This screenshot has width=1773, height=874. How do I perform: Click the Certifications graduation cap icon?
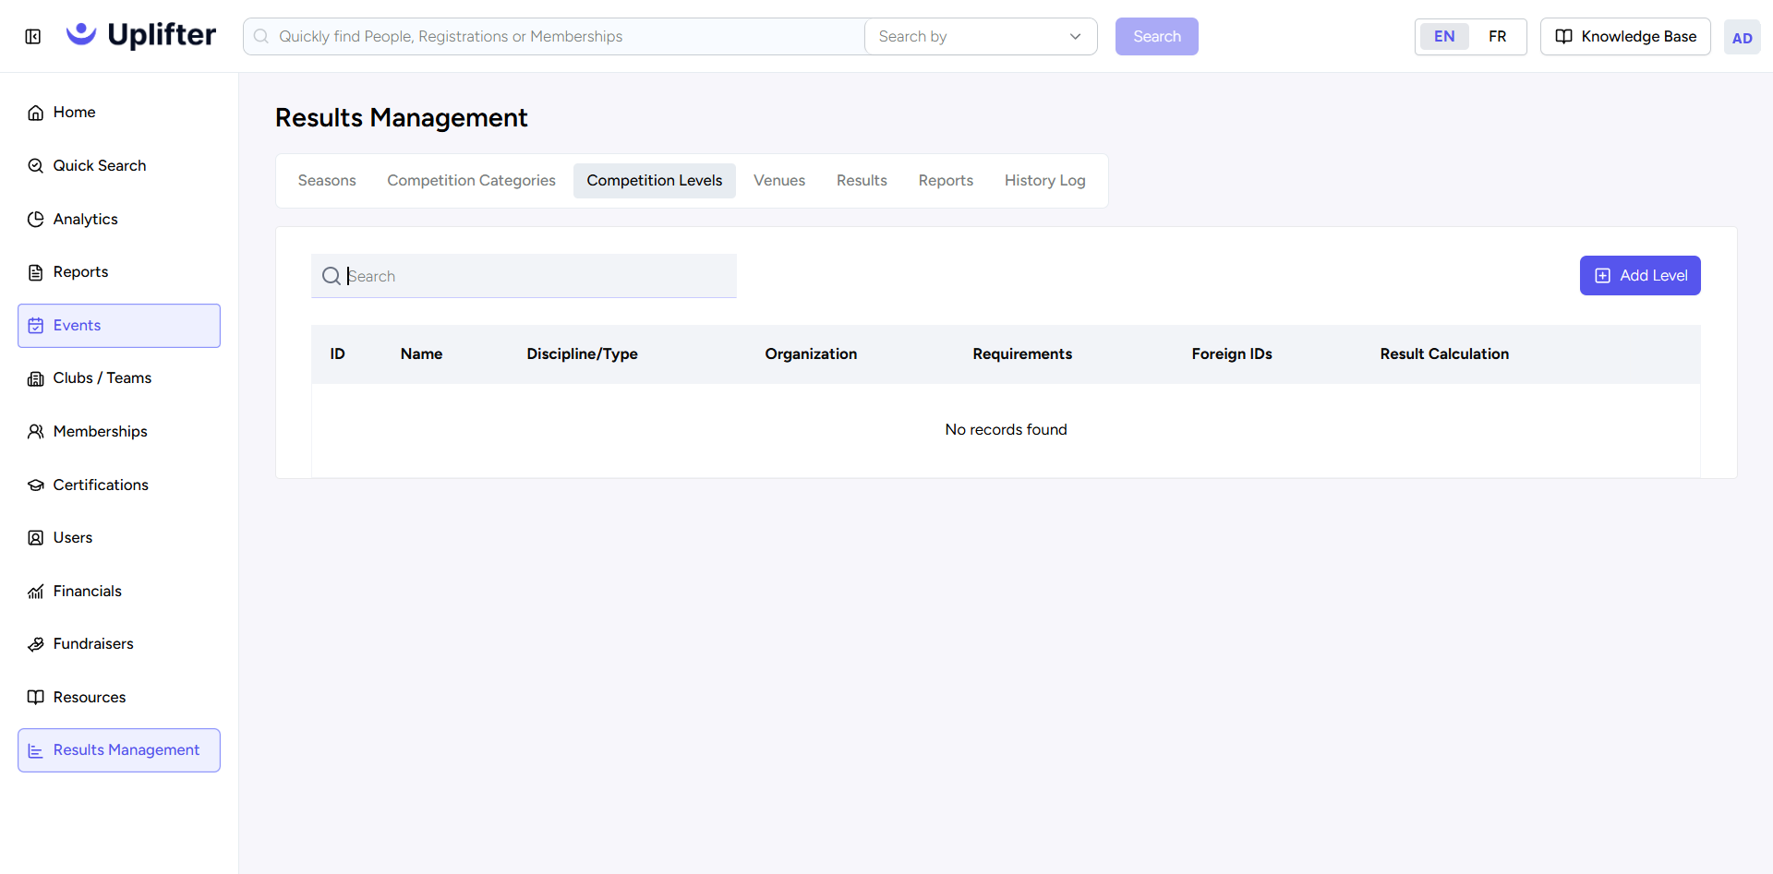pos(36,485)
